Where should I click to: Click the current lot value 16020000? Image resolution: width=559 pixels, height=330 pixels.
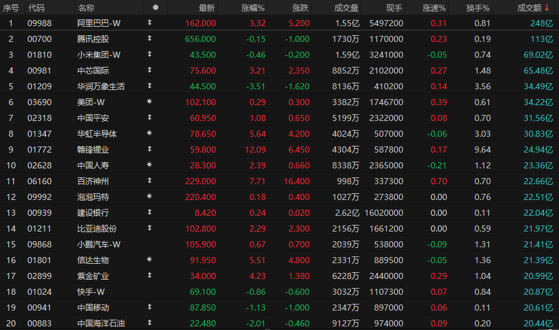(384, 213)
